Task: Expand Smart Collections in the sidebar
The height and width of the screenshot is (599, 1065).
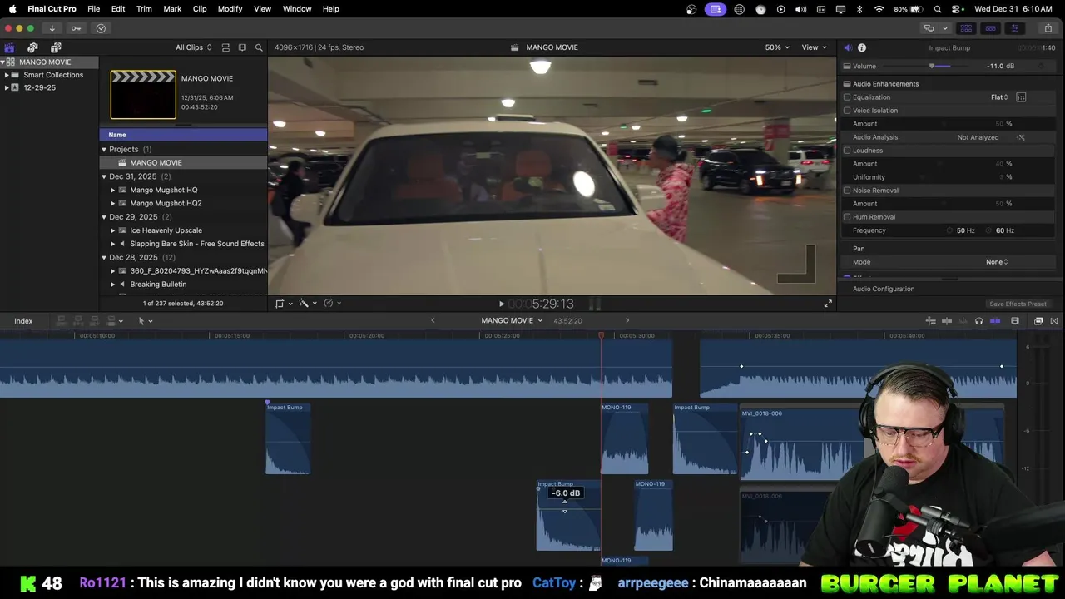Action: point(7,75)
